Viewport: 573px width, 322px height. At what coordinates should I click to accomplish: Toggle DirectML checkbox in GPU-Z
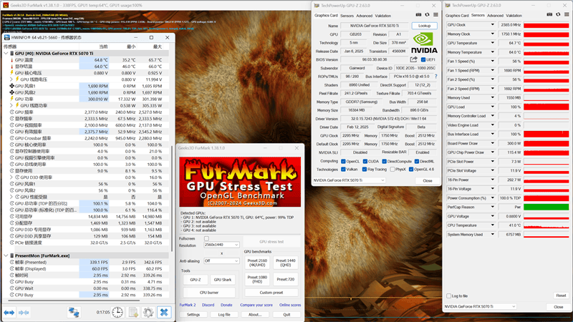tap(417, 161)
